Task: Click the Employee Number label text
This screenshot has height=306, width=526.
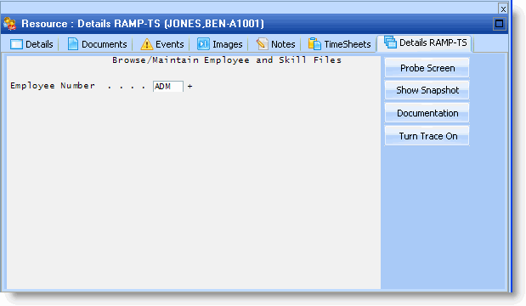Action: click(x=53, y=86)
